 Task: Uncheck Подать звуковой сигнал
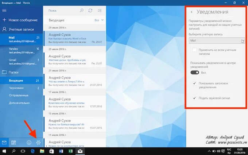tap(194, 98)
